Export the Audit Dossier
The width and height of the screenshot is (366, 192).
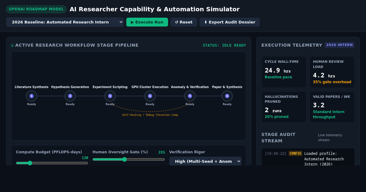coord(230,22)
